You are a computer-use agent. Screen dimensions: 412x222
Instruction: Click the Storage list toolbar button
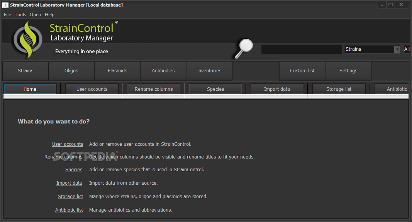(339, 89)
